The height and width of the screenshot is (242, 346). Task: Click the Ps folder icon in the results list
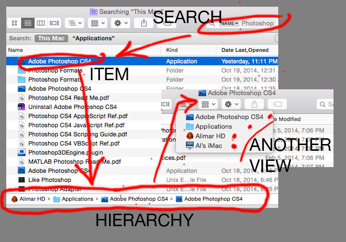[22, 89]
